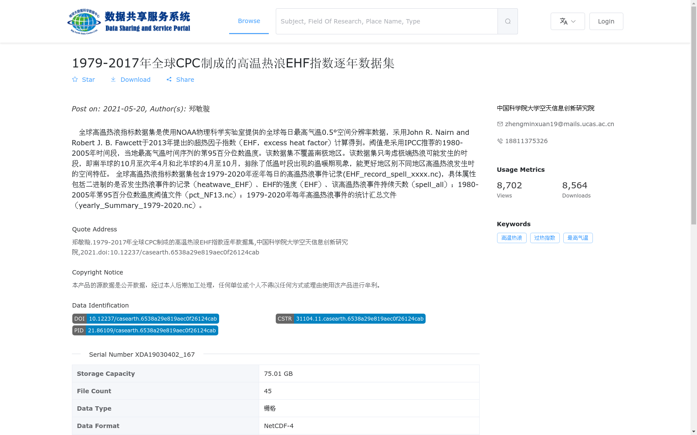Open the Browse tab
This screenshot has height=435, width=697.
249,21
